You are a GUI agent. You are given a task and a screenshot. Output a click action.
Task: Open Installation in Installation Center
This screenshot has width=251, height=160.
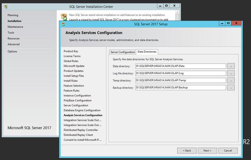15,21
